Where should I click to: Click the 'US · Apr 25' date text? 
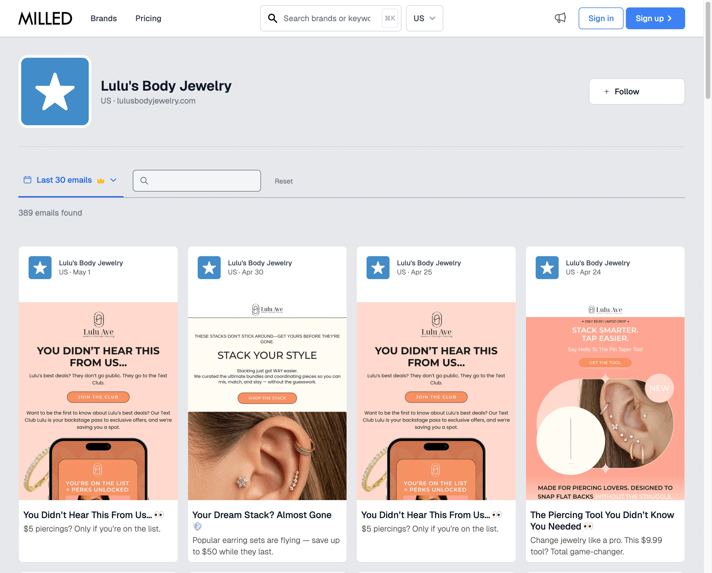(414, 272)
